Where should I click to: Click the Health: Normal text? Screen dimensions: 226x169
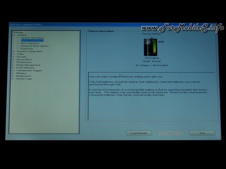coord(152,61)
